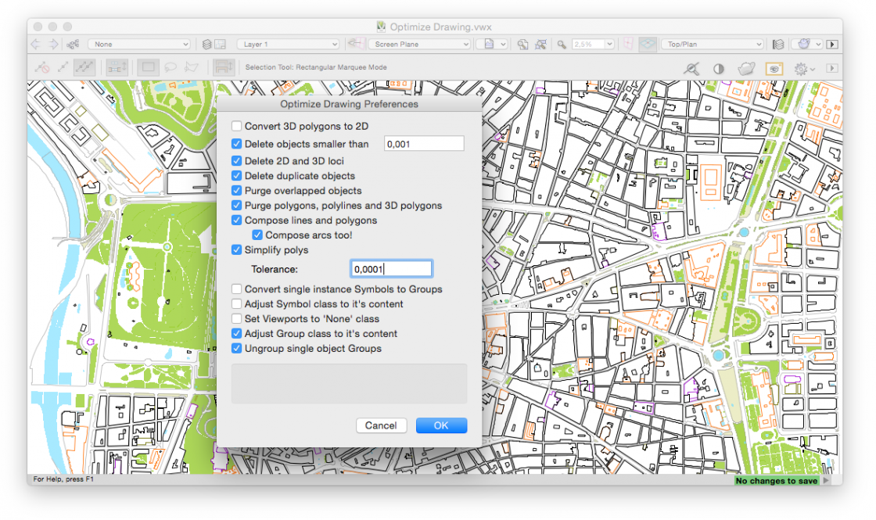
Task: Enable Convert 3D polygons to 2D
Action: coord(237,126)
